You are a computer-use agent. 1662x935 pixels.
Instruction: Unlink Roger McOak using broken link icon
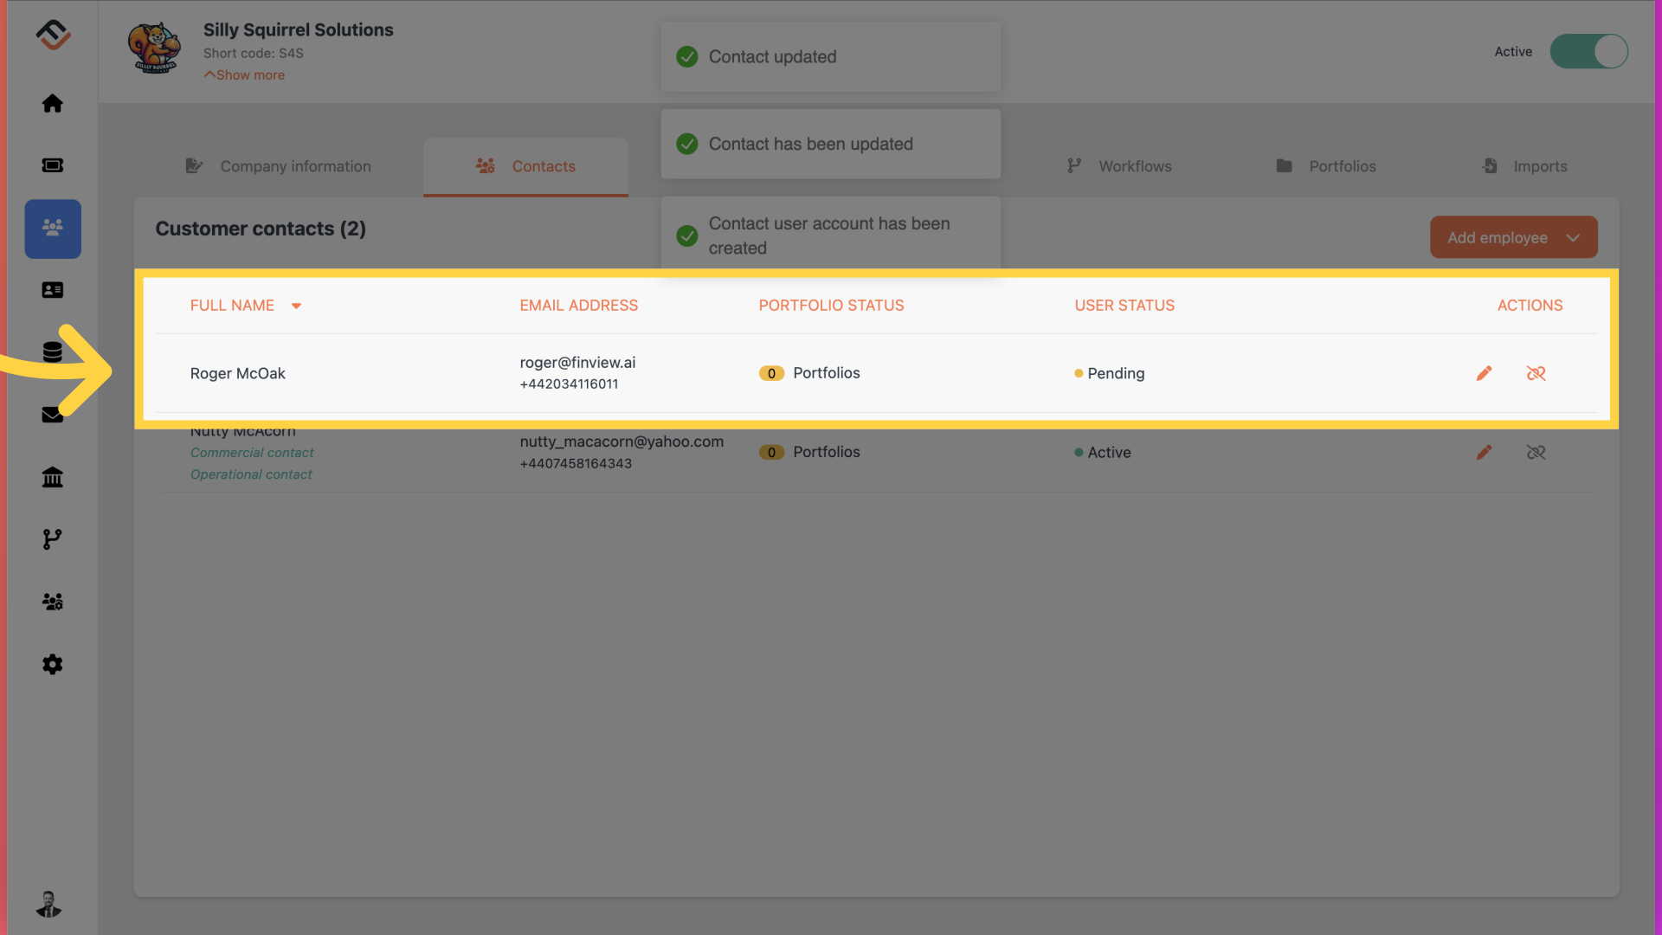[1536, 373]
